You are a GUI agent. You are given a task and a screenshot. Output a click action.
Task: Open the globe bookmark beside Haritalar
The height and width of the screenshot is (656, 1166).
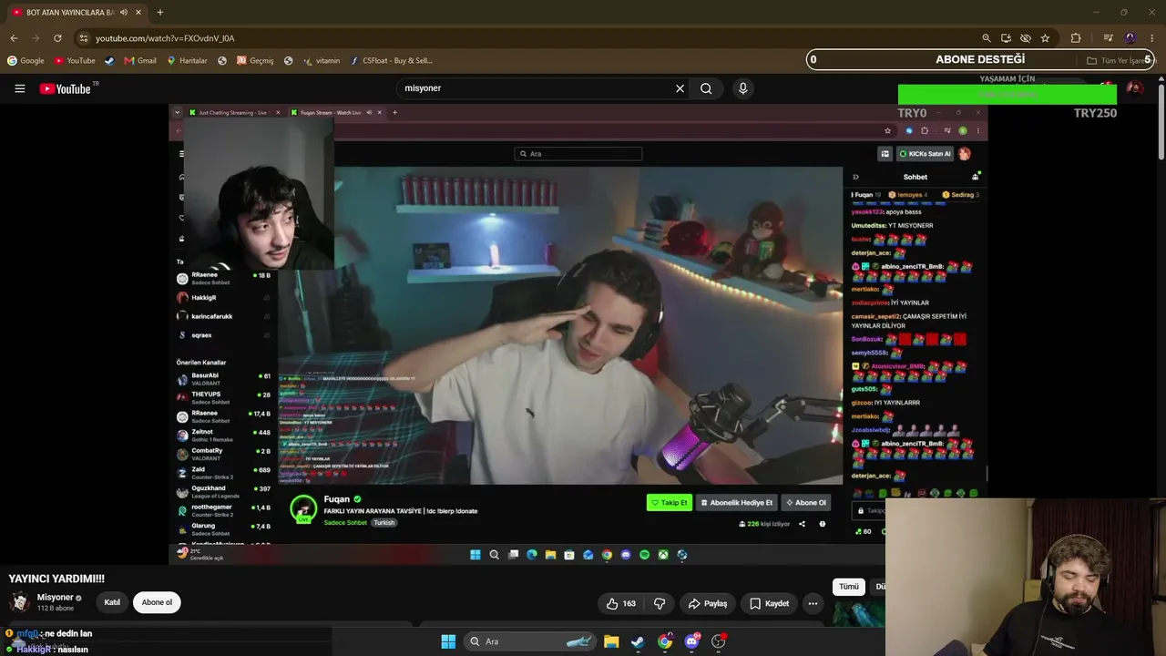[x=222, y=61]
